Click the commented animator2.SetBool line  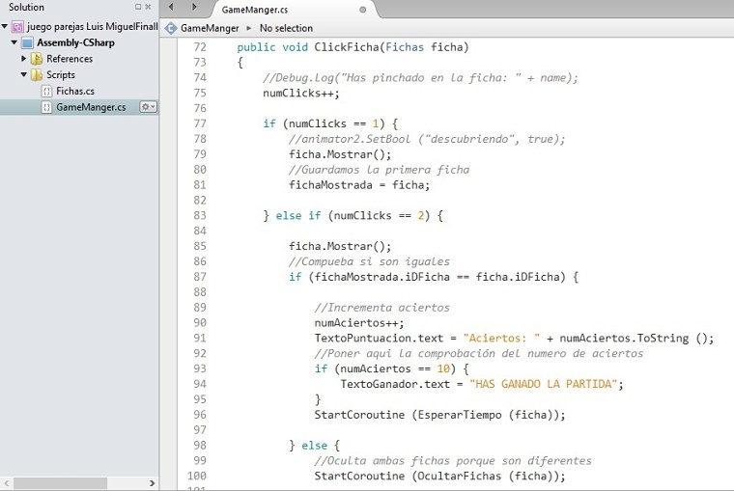[427, 139]
